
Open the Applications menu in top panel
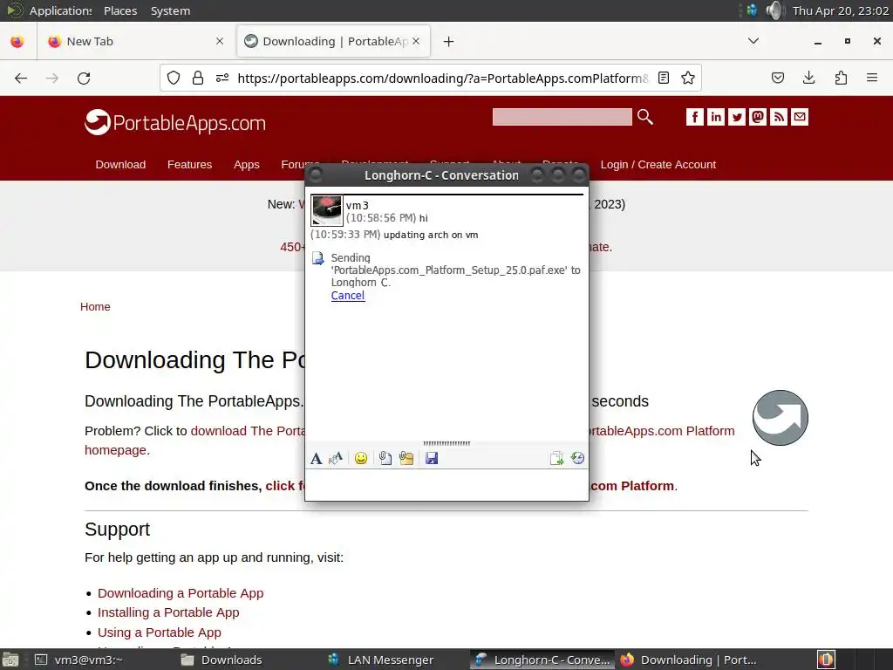60,10
